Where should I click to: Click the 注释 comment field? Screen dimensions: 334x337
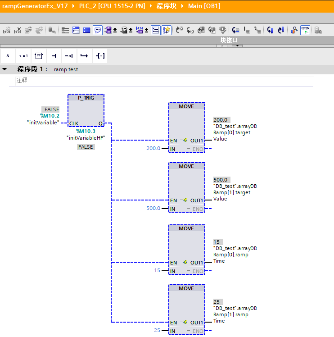(165, 81)
